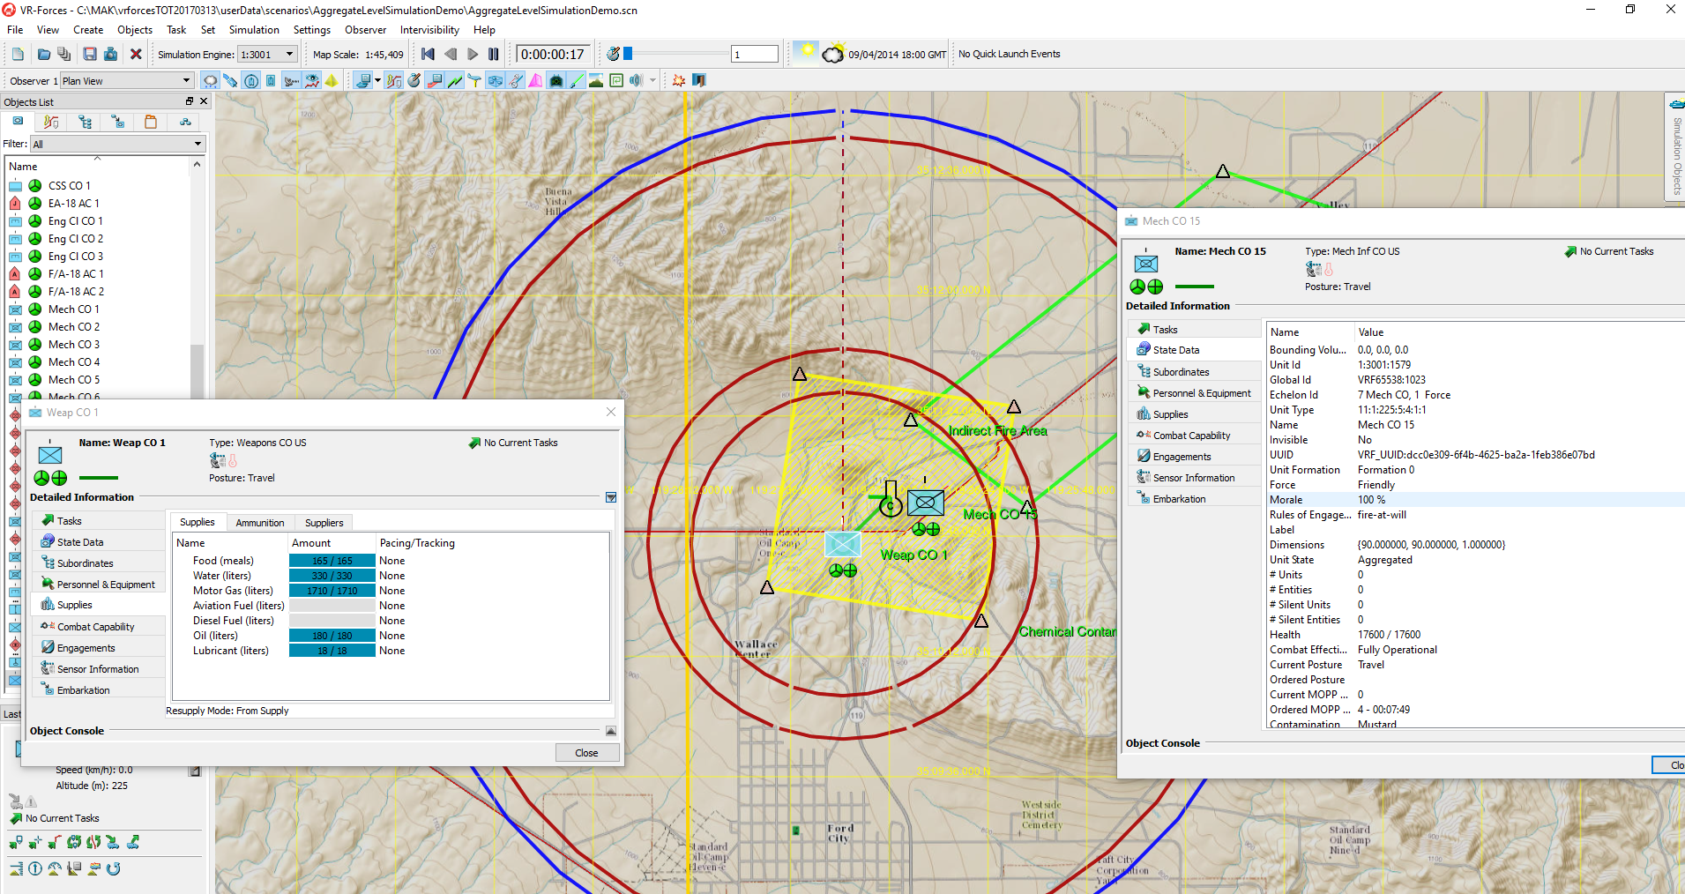Select CSS CO 1 in the objects list
This screenshot has width=1685, height=894.
pos(69,185)
